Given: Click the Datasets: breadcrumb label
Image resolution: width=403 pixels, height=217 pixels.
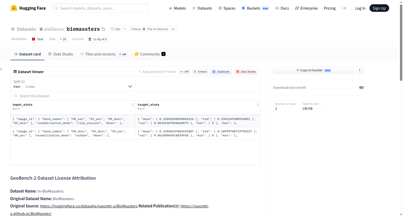Looking at the screenshot, I should (26, 29).
